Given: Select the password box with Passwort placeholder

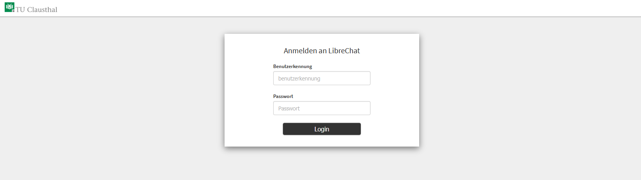Looking at the screenshot, I should point(321,108).
